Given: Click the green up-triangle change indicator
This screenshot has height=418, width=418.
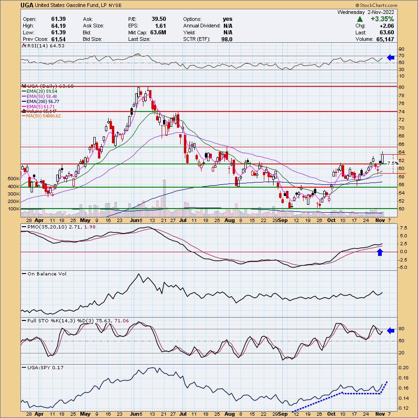Looking at the screenshot, I should click(359, 19).
